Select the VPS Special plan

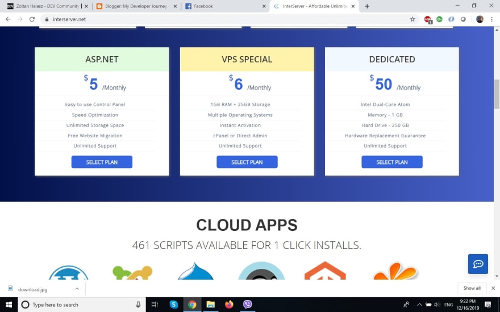coord(247,162)
